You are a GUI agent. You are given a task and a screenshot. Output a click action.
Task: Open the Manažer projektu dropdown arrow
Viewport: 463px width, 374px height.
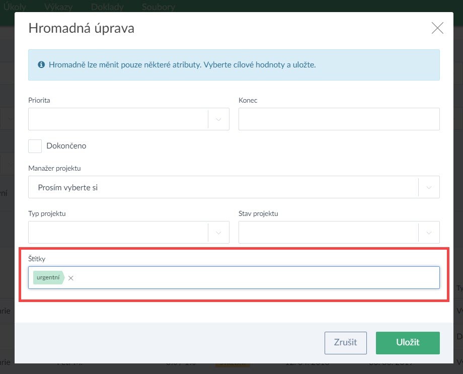(x=429, y=187)
